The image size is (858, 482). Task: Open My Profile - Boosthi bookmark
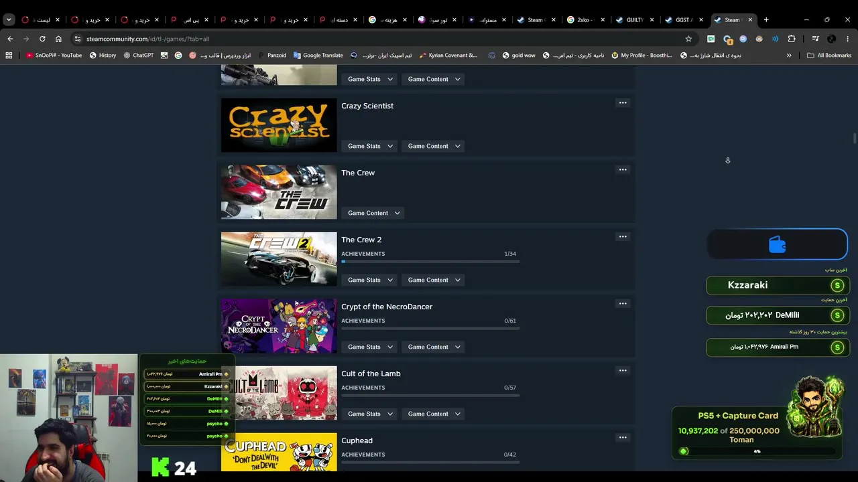pos(641,56)
